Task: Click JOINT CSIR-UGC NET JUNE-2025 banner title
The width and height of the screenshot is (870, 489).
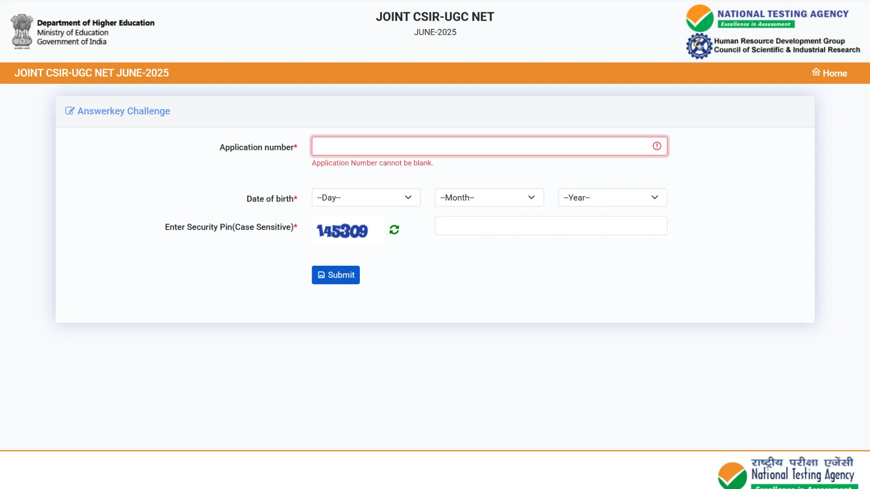Action: pyautogui.click(x=92, y=73)
